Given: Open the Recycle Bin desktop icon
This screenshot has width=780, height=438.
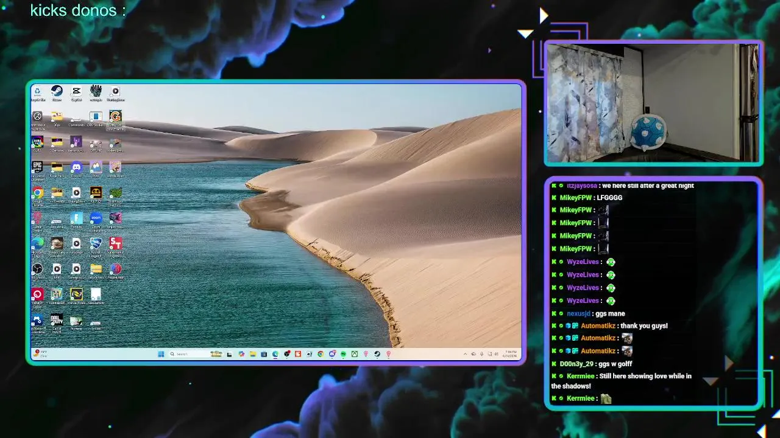Looking at the screenshot, I should point(37,92).
